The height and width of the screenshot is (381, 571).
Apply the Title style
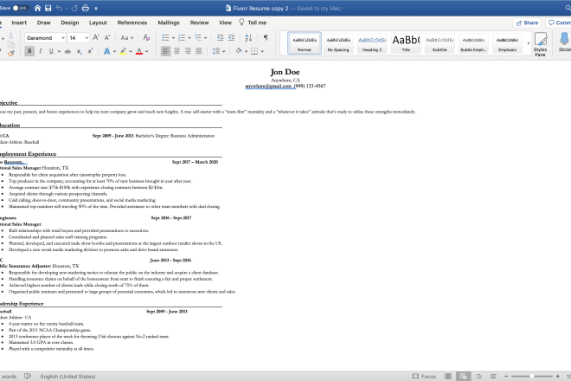point(406,43)
